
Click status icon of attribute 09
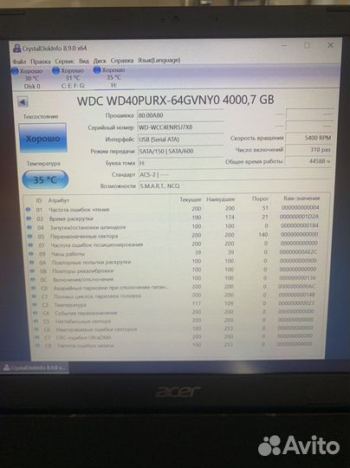(31, 254)
